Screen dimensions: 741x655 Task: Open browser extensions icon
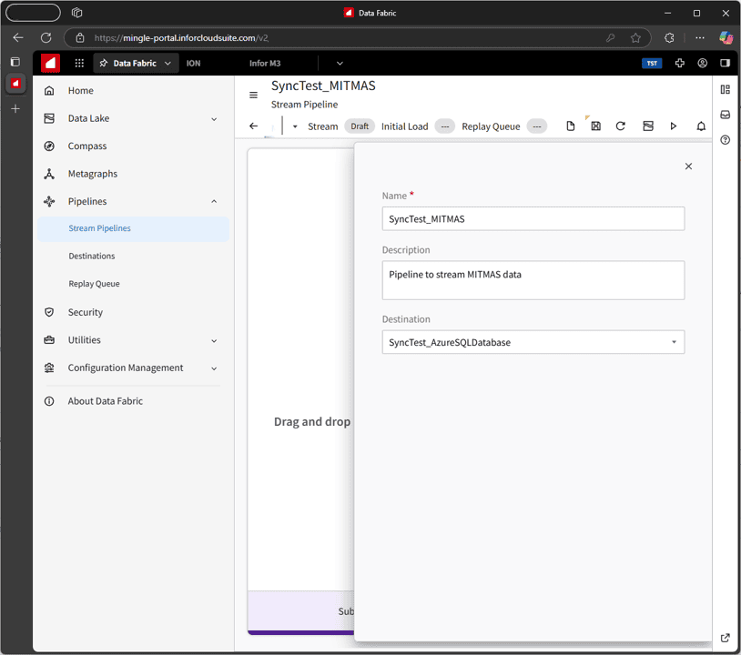pyautogui.click(x=669, y=38)
